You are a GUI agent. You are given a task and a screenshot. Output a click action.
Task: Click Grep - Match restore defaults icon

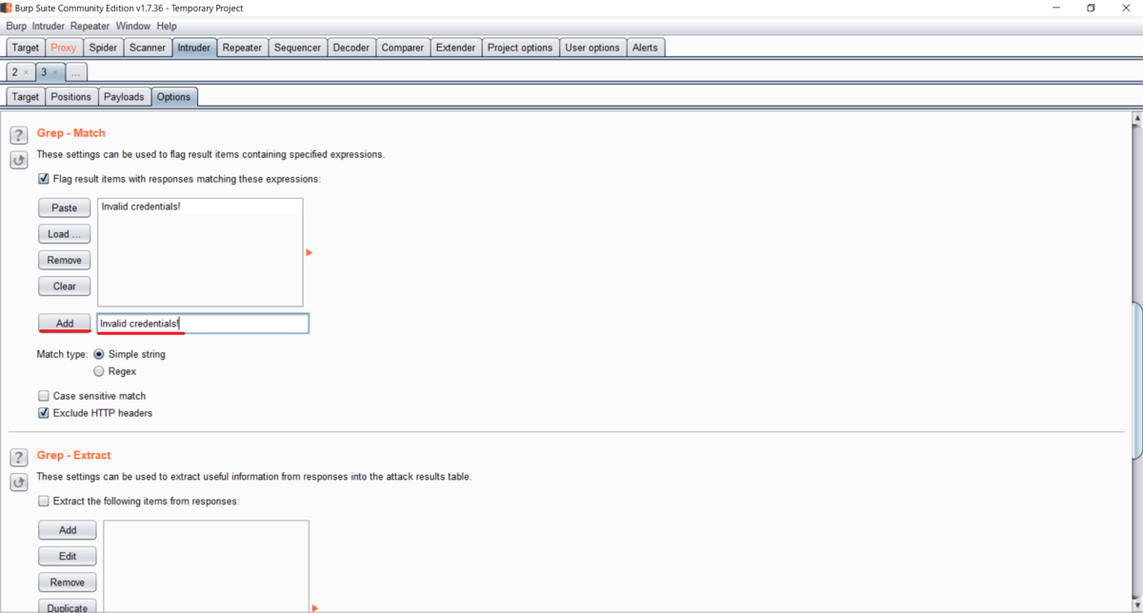tap(18, 160)
